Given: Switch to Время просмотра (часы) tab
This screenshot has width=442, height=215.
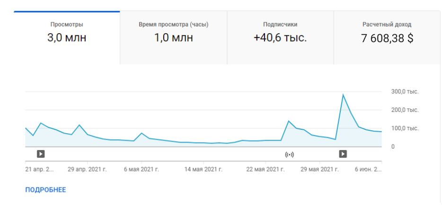Looking at the screenshot, I should (173, 38).
